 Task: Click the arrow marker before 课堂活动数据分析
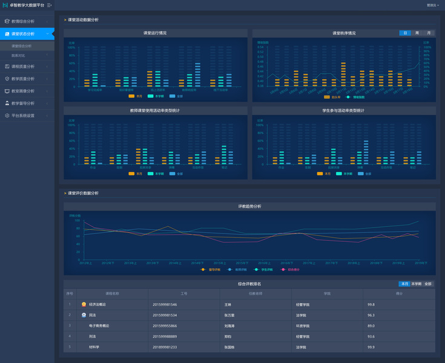point(65,20)
